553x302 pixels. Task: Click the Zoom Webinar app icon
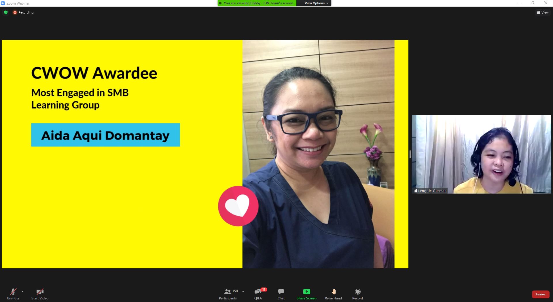(x=3, y=3)
